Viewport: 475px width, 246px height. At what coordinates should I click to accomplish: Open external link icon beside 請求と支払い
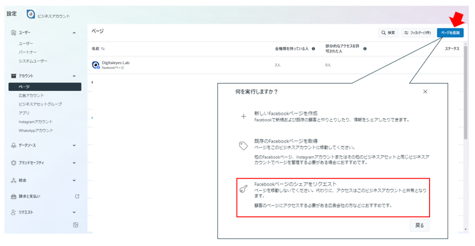[77, 196]
